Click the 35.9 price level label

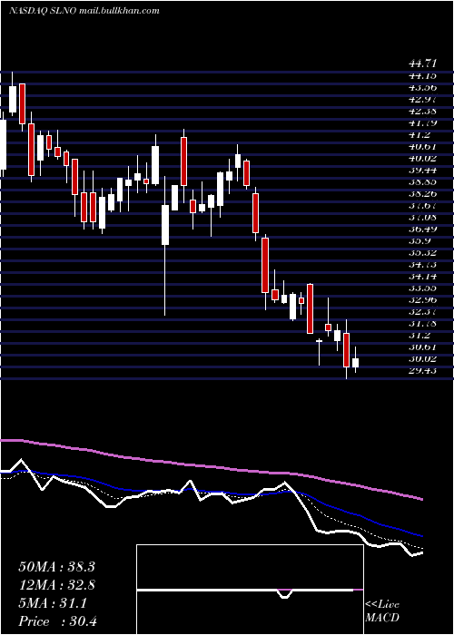pos(419,240)
